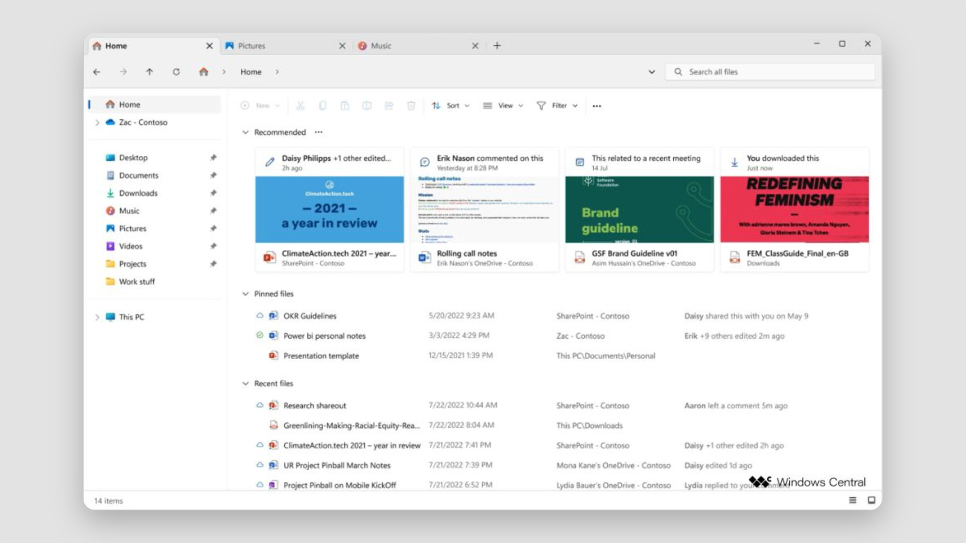966x543 pixels.
Task: Click the 14 items status bar text
Action: pyautogui.click(x=108, y=501)
